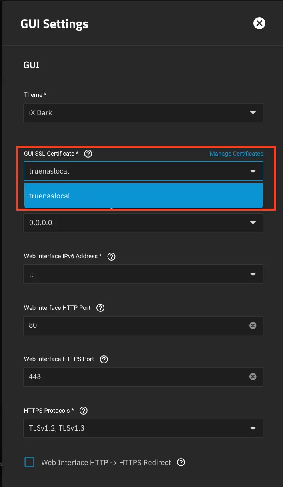Click help icon beside Web Interface IPv6 Address
The width and height of the screenshot is (283, 487).
point(111,256)
